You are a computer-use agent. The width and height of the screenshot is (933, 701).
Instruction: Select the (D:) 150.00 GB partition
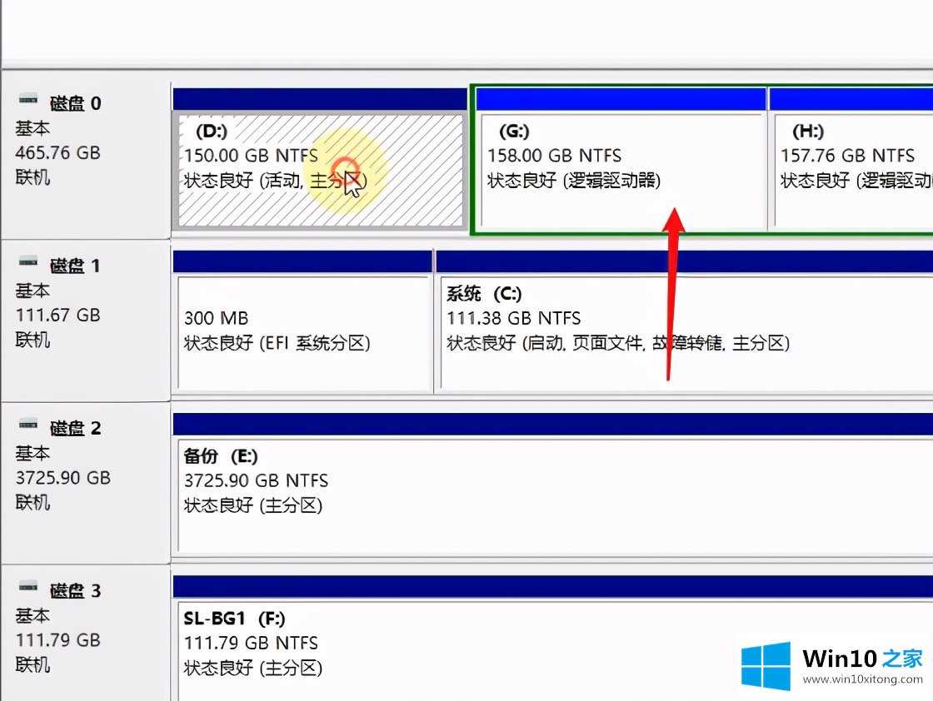(321, 170)
